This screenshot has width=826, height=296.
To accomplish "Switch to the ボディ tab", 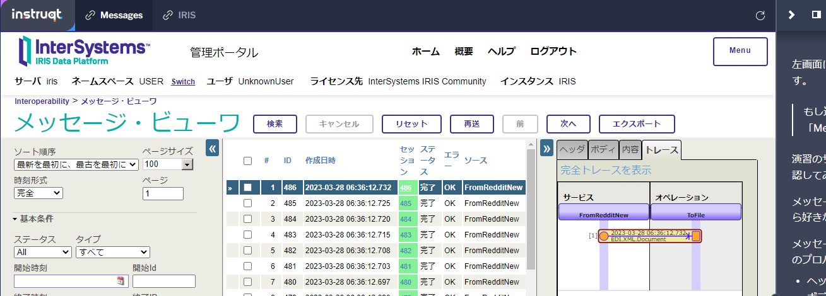I will pyautogui.click(x=603, y=150).
